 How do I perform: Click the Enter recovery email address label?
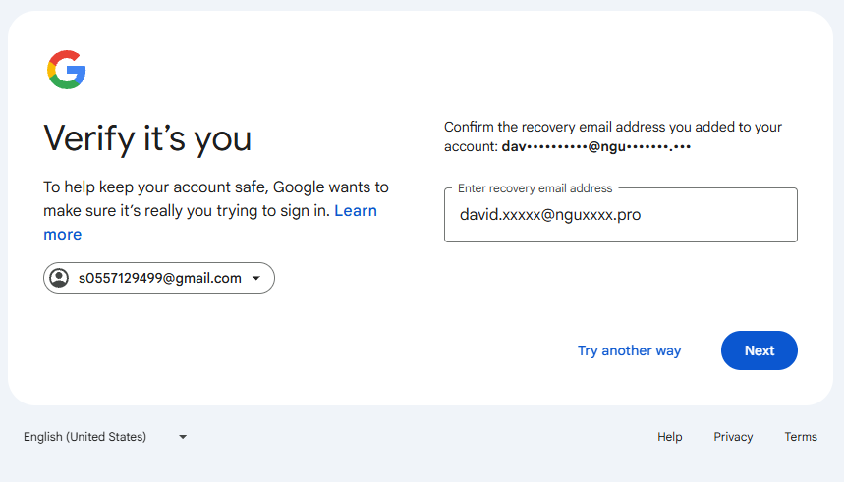coord(535,188)
